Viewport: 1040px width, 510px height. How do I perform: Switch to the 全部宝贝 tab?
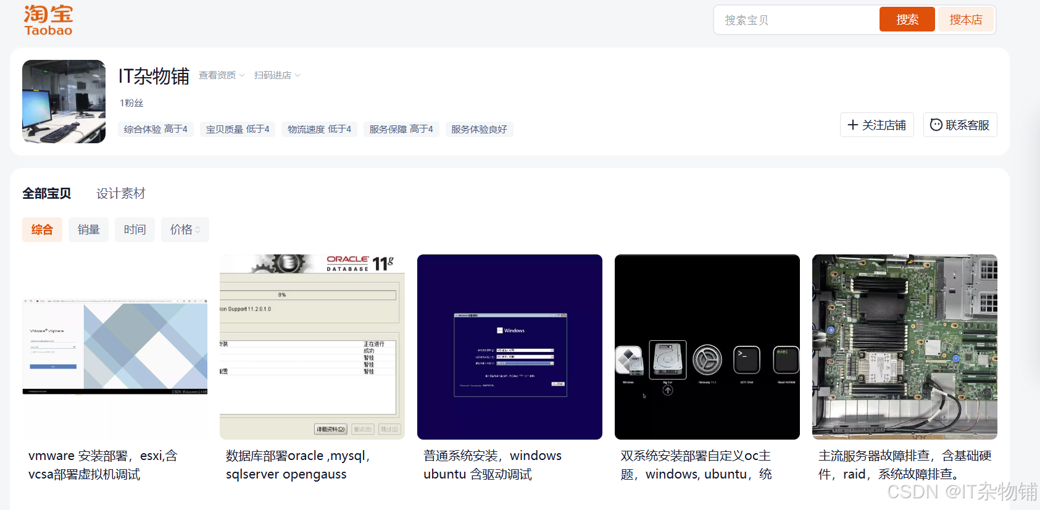[47, 193]
